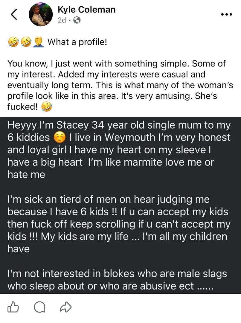Tap the second laughing emoji in caption
The image size is (241, 323).
(26, 42)
